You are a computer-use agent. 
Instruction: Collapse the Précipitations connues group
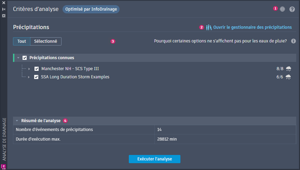[18, 58]
